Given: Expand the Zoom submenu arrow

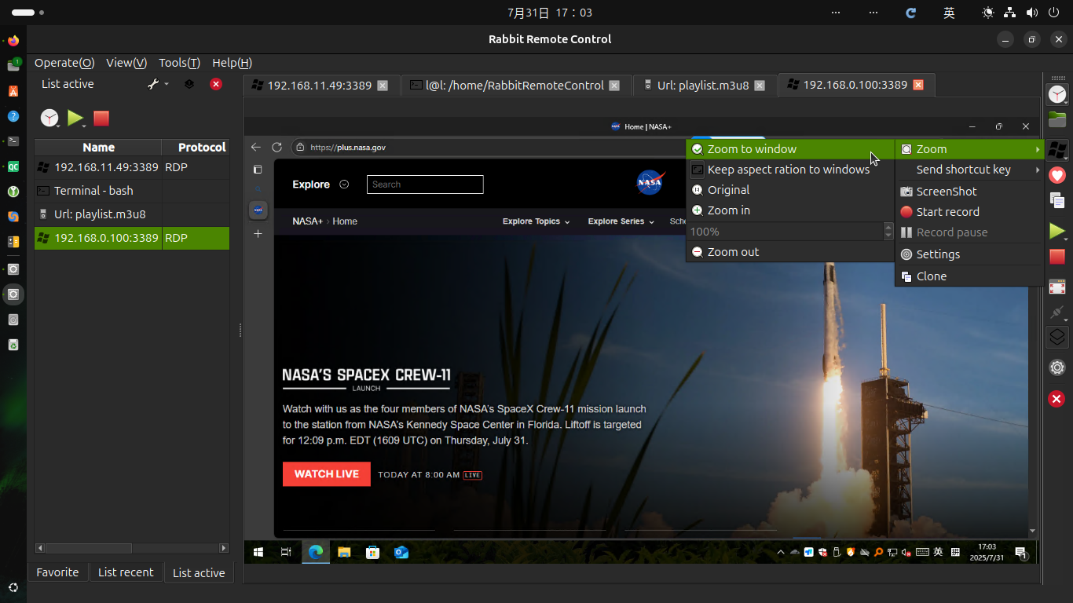Looking at the screenshot, I should 1038,149.
